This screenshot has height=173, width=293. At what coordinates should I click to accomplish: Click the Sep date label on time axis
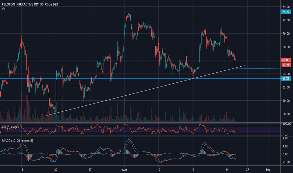click(x=268, y=170)
